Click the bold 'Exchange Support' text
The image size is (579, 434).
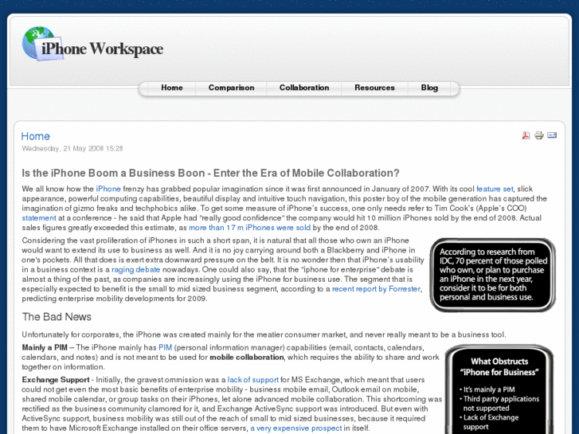[x=56, y=380]
